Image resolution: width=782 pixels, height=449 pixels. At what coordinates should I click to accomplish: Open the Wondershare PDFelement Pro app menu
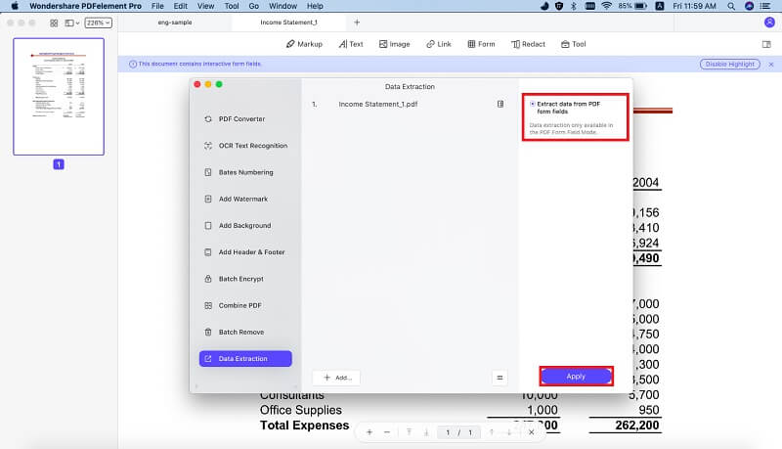coord(85,6)
